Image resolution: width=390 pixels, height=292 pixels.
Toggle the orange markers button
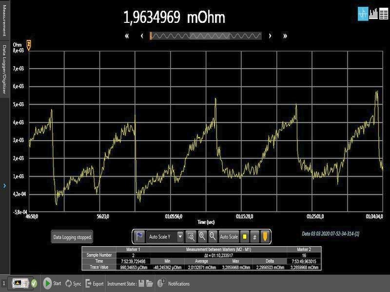(265, 237)
